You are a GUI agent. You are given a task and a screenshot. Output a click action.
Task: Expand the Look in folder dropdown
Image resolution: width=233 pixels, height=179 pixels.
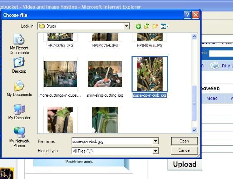click(x=127, y=26)
